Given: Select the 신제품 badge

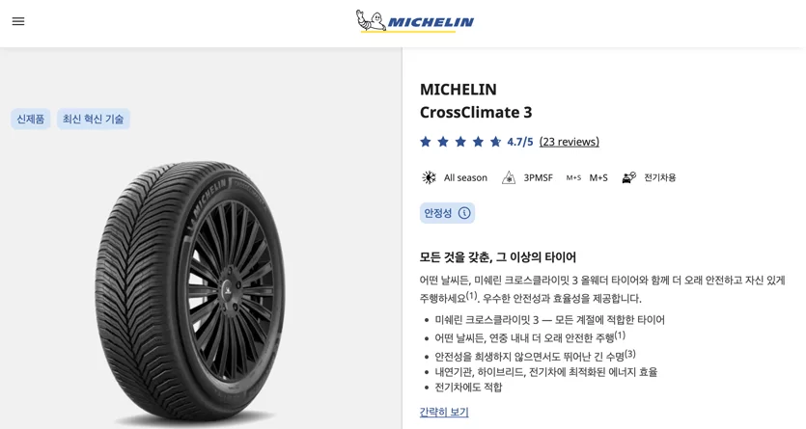Looking at the screenshot, I should pos(31,119).
